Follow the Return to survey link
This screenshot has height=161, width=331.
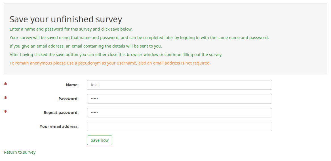click(x=20, y=152)
